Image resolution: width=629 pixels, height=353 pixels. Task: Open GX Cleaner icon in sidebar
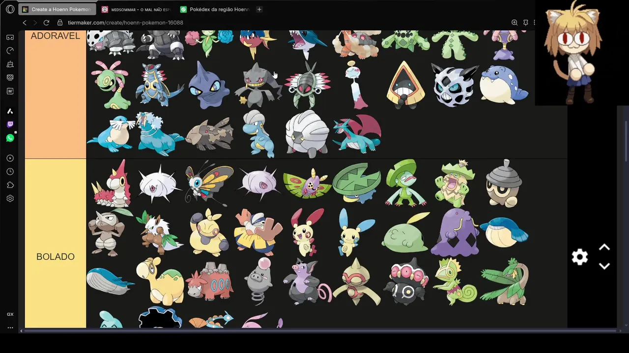tap(10, 64)
